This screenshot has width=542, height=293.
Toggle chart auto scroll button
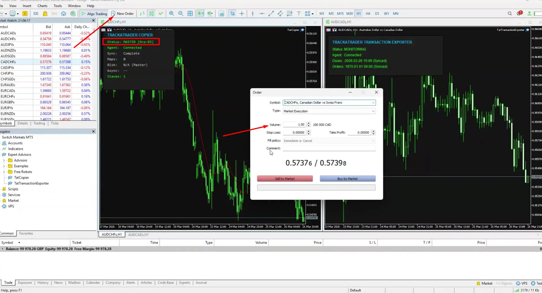point(201,14)
